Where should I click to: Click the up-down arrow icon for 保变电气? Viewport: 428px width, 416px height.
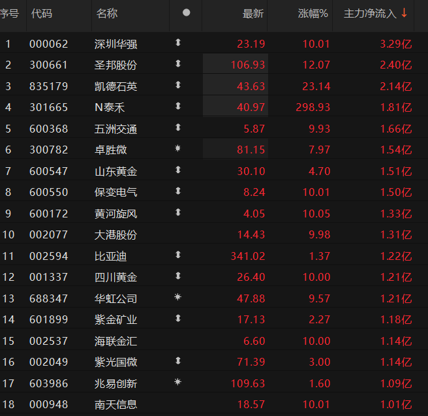pos(178,191)
